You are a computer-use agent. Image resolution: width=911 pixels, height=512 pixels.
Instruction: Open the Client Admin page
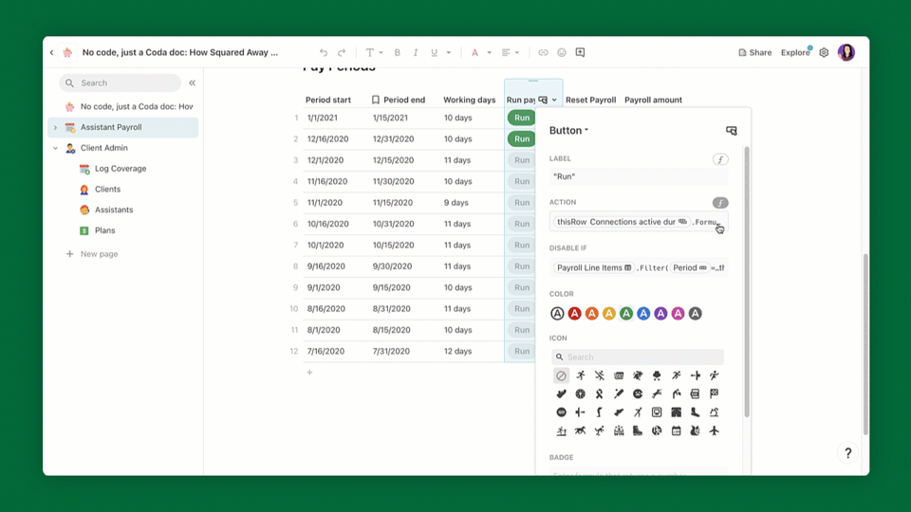pyautogui.click(x=104, y=148)
